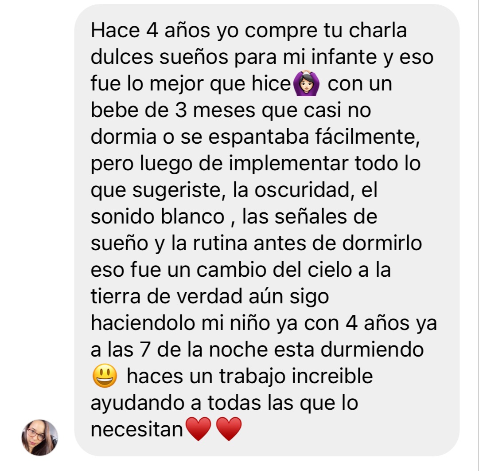Screen dimensions: 479x471
Task: Click the first red heart emoji
Action: 198,429
